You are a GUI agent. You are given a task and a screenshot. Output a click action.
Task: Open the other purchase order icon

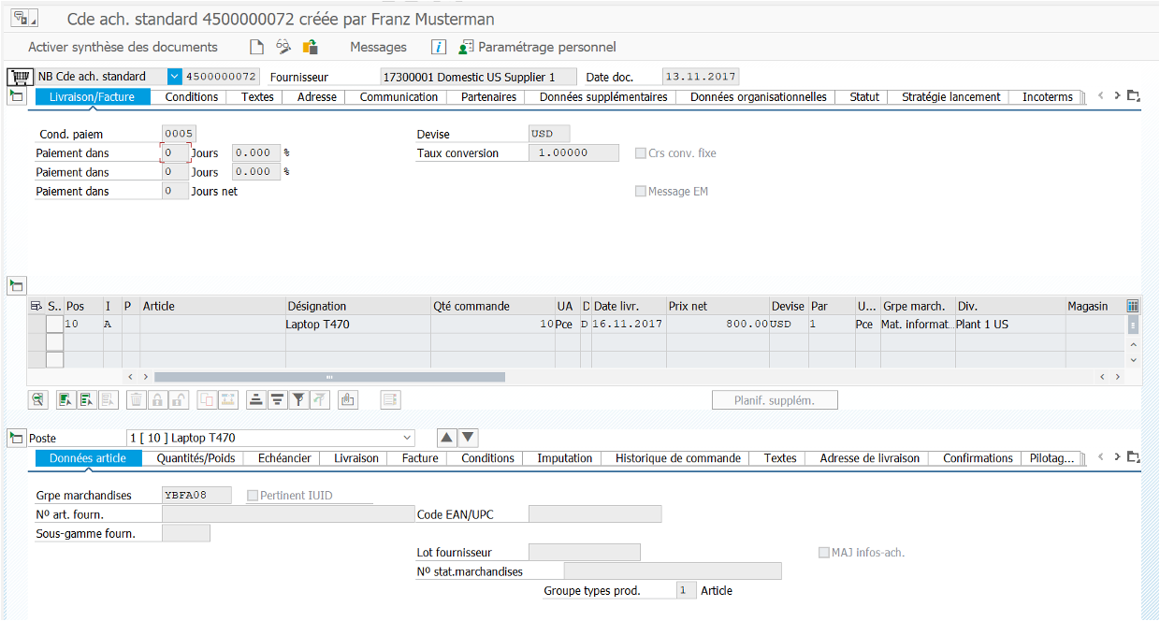310,47
